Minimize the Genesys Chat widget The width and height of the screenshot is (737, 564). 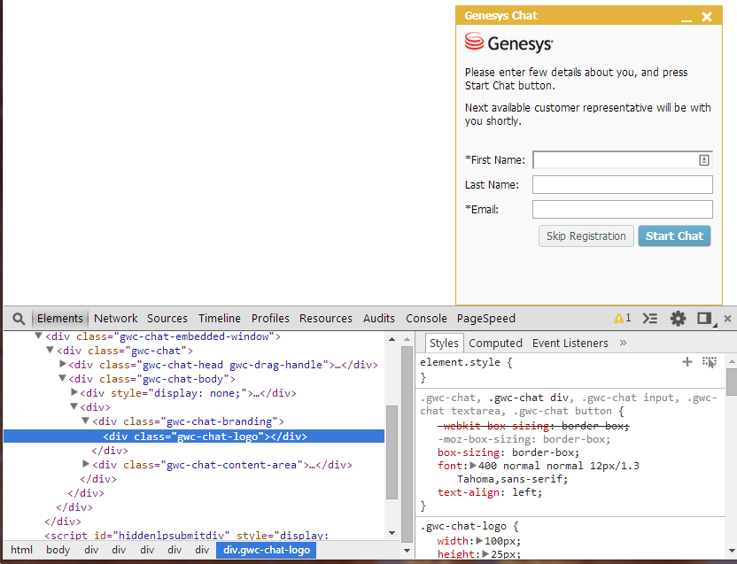point(686,18)
